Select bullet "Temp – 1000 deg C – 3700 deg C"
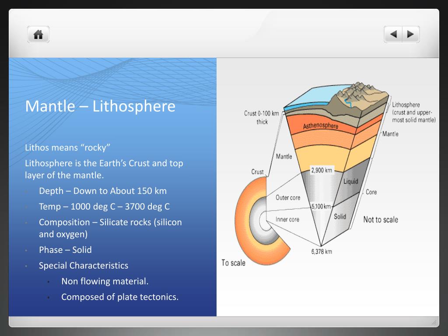This screenshot has height=336, width=448. (104, 206)
